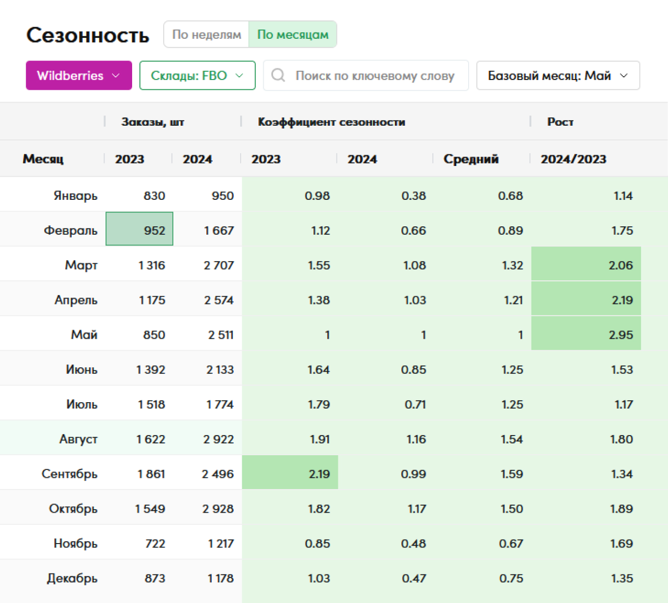Select the Август row label
Viewport: 668px width, 603px height.
point(79,439)
